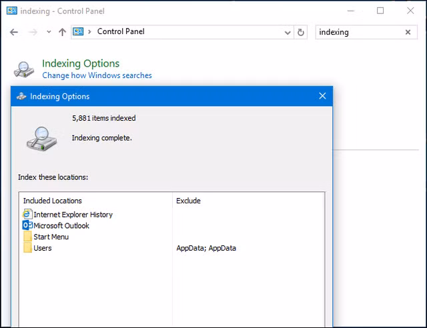Click the Included Locations column header
427x328 pixels.
(53, 201)
